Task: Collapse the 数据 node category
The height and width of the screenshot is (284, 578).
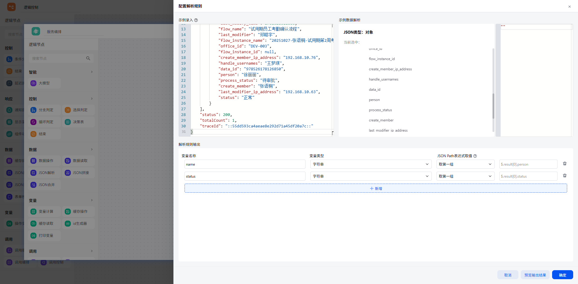Action: (92, 149)
